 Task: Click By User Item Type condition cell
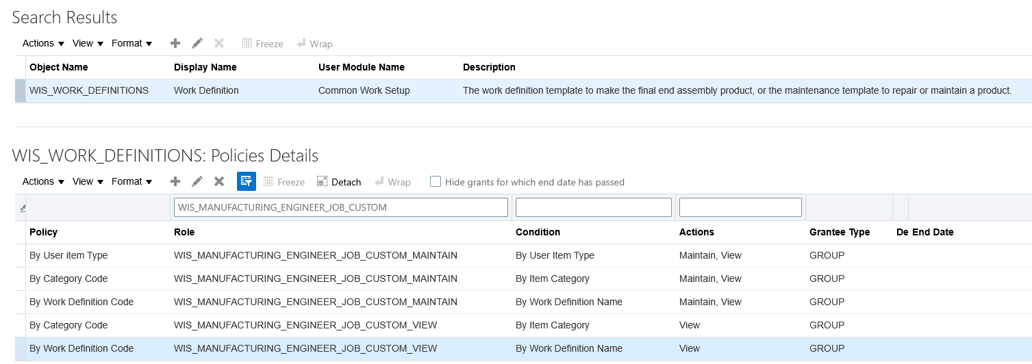tap(555, 255)
